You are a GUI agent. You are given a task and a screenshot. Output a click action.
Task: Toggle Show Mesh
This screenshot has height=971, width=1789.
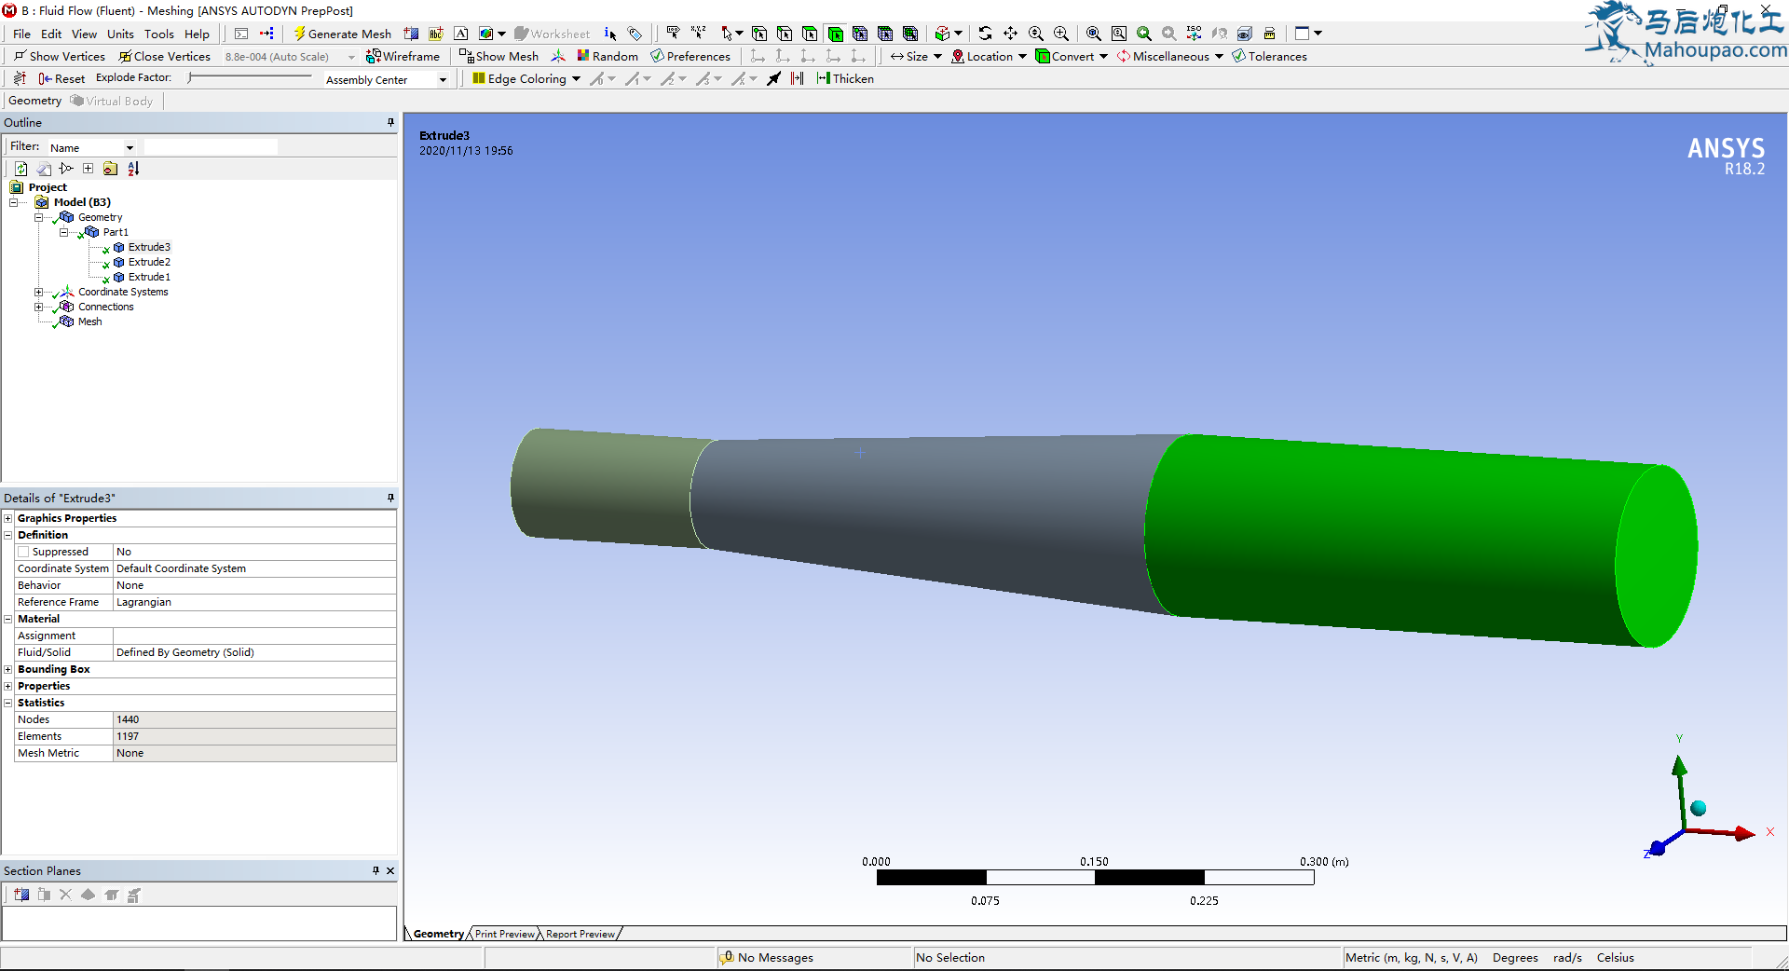pyautogui.click(x=498, y=56)
